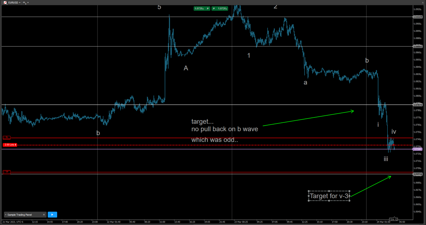Select the wave label '1'
The width and height of the screenshot is (426, 225).
[249, 55]
